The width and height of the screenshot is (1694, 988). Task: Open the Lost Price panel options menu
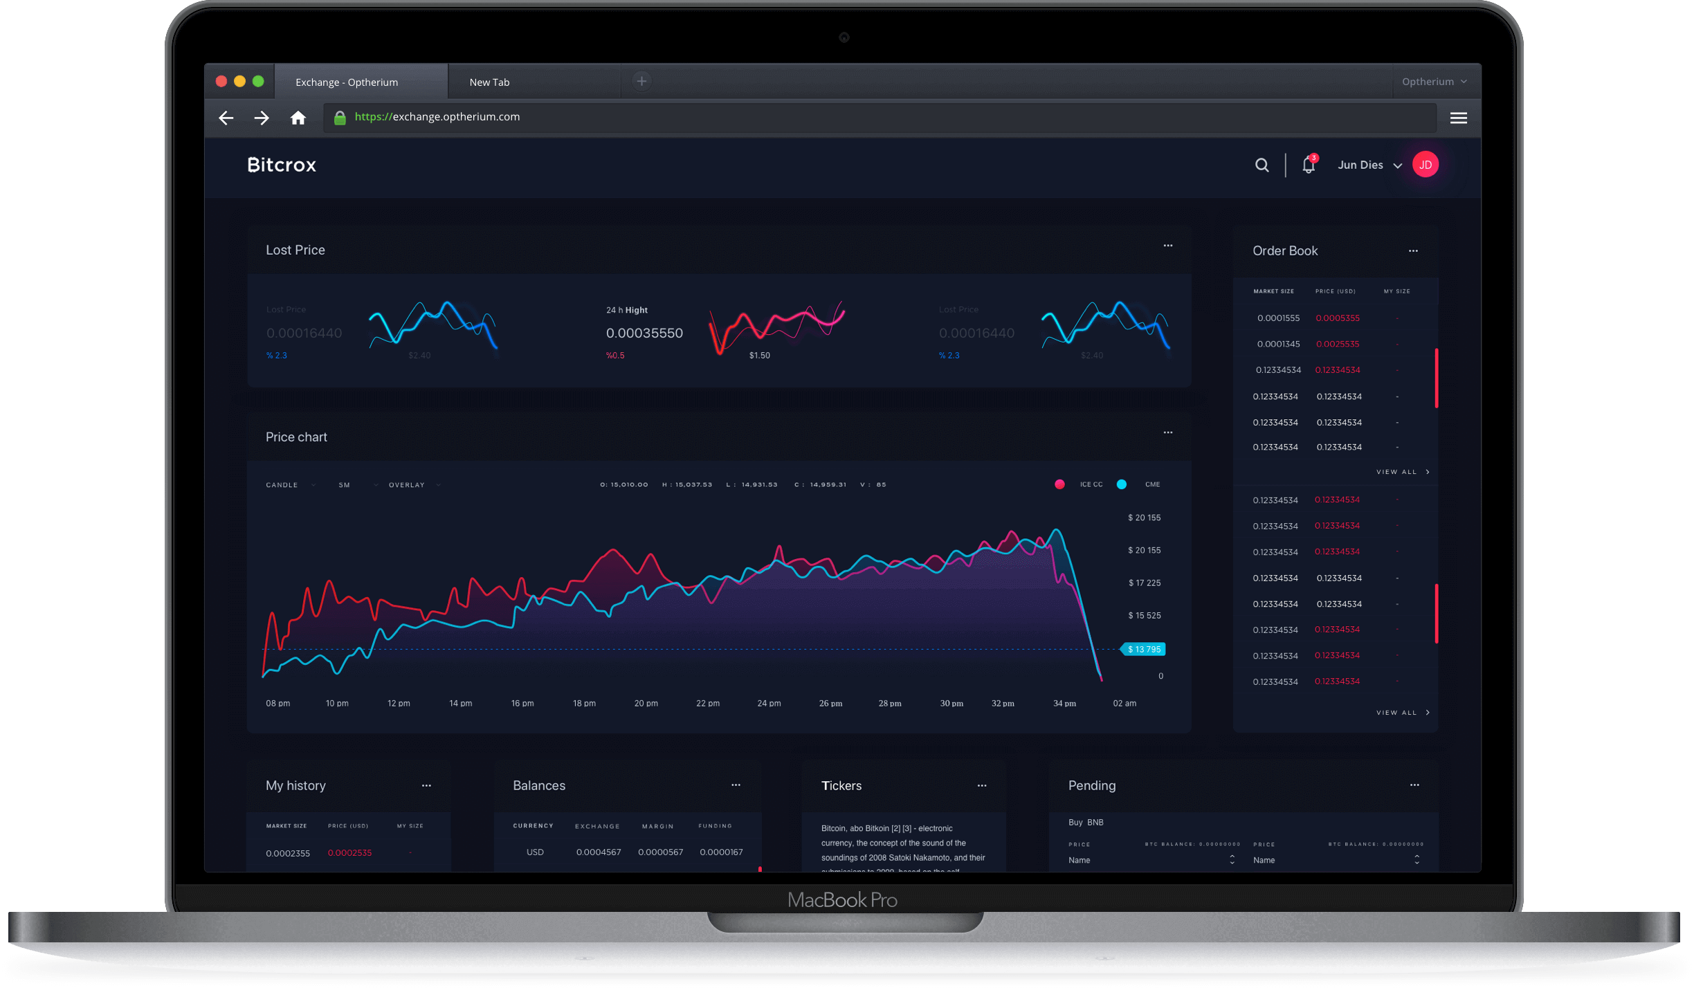point(1168,246)
